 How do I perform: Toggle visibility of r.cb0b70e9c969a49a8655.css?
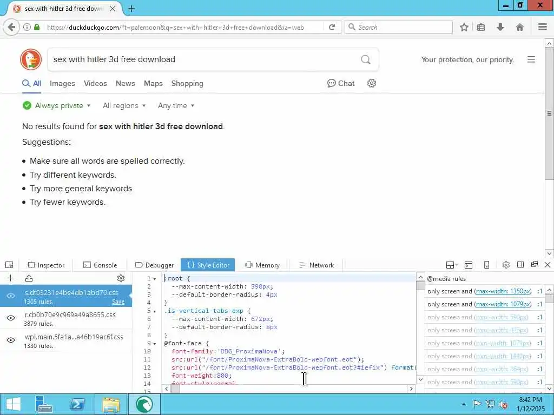(x=11, y=318)
